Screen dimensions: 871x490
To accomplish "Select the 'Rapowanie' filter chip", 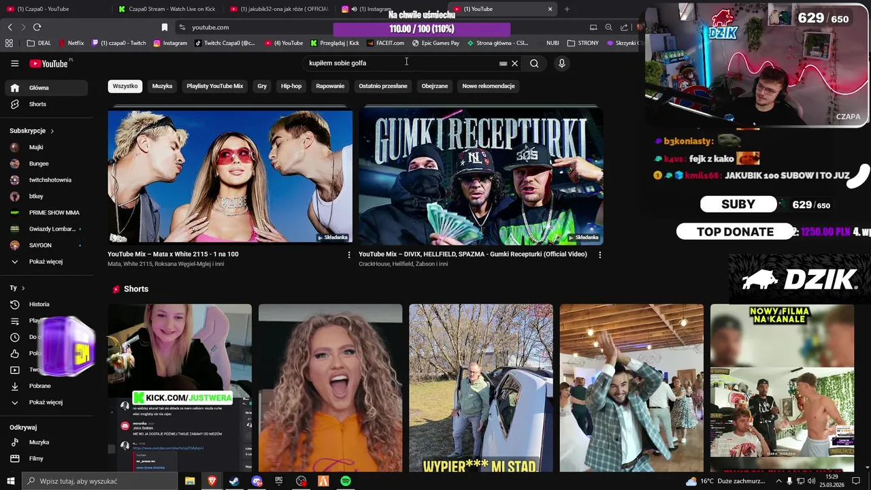I will pos(330,86).
